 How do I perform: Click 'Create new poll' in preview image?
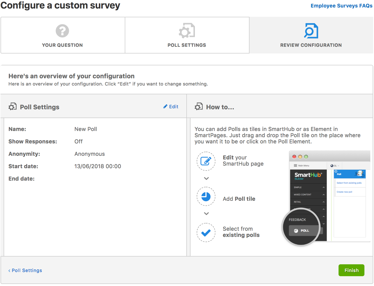(x=344, y=192)
